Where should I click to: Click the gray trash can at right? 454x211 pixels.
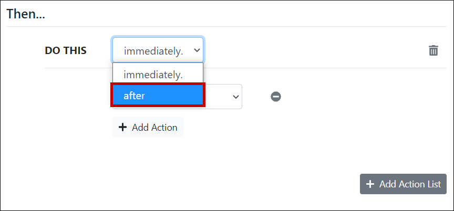tap(434, 50)
